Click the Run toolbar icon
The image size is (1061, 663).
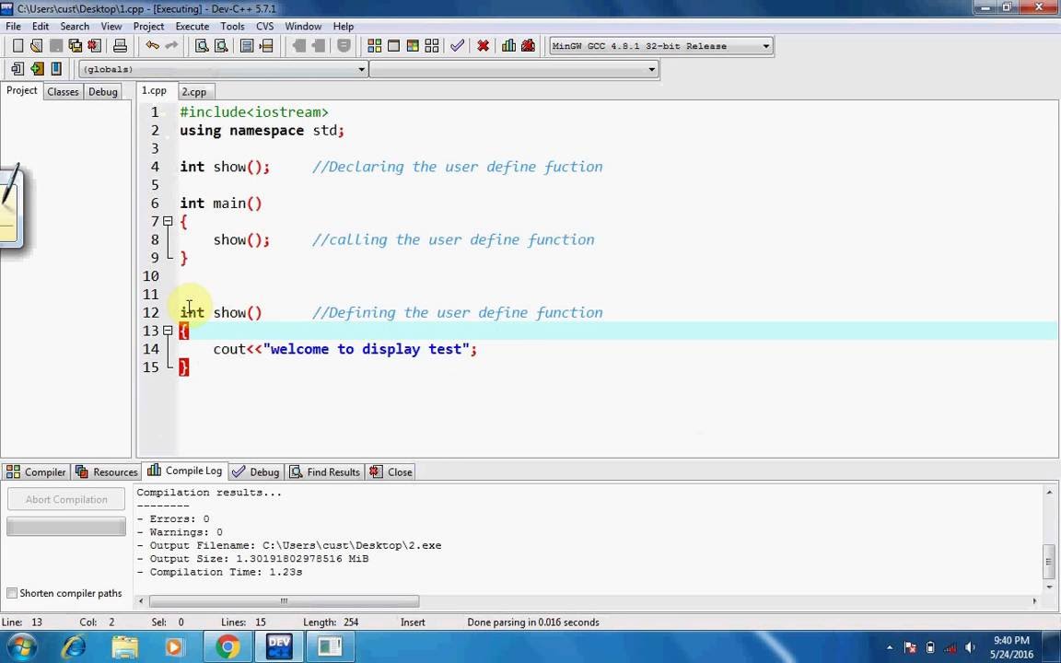click(x=393, y=46)
